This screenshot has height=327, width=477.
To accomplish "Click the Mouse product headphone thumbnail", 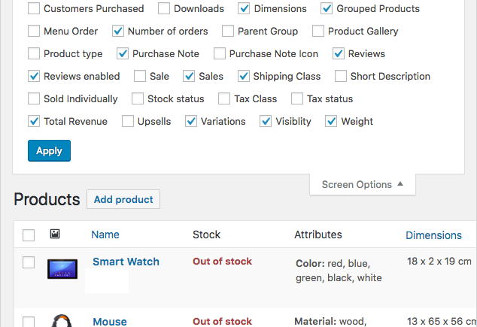I will (62, 321).
